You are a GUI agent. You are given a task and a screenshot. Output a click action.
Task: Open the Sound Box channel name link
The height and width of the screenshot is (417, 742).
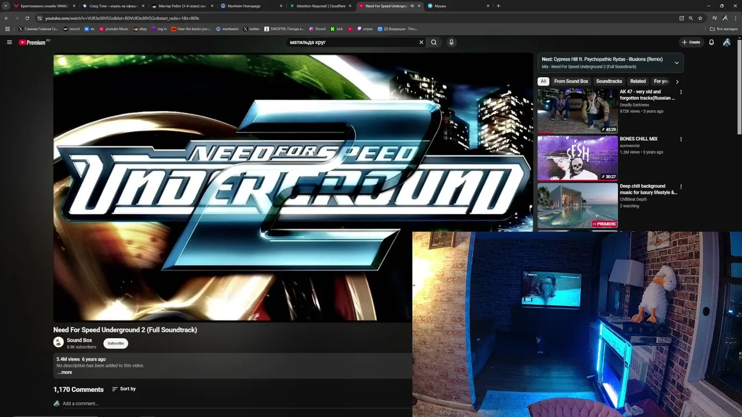(79, 340)
